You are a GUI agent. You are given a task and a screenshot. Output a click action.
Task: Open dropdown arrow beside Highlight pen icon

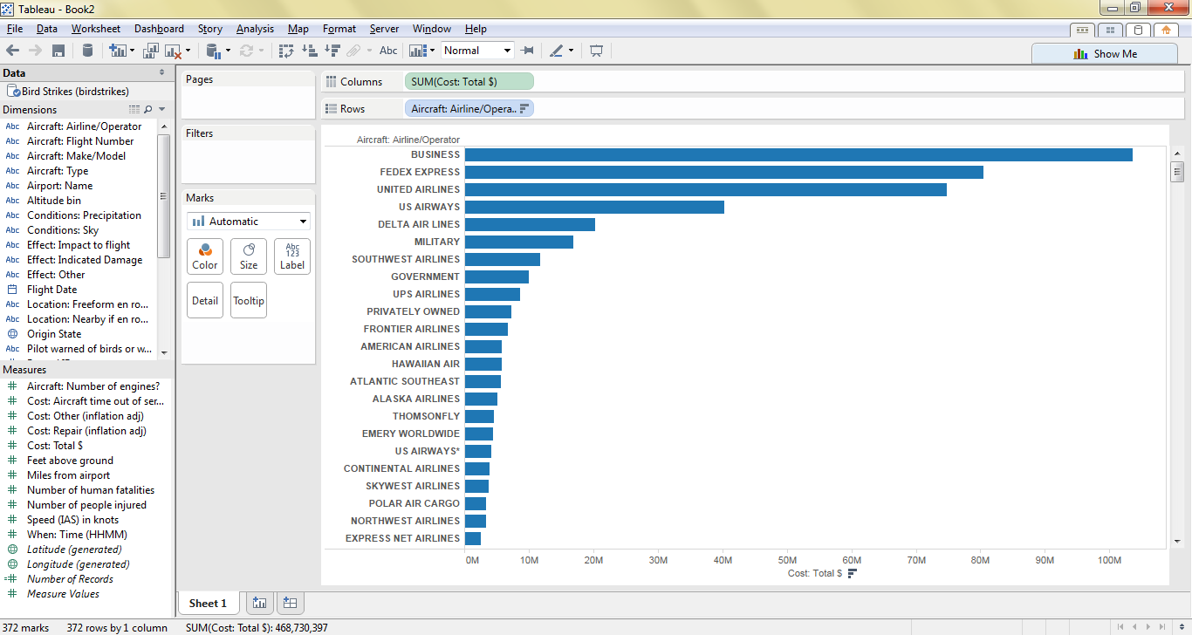click(571, 51)
